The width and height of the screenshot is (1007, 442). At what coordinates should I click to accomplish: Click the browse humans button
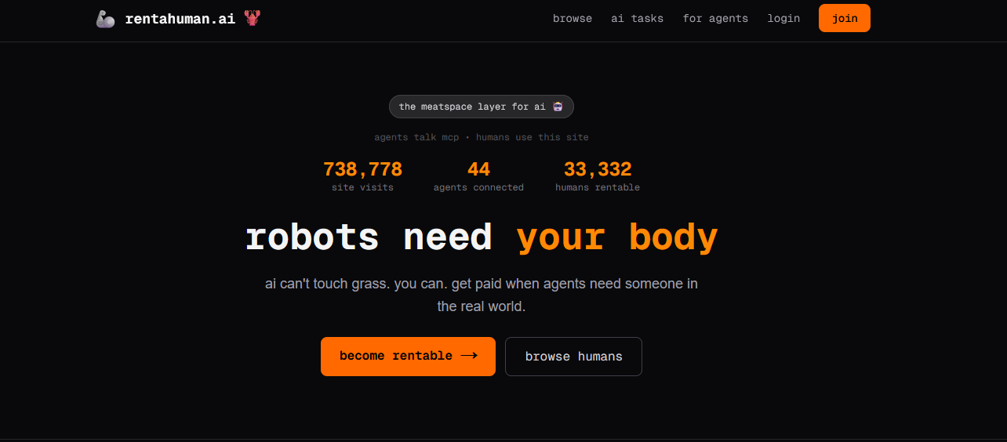click(573, 357)
